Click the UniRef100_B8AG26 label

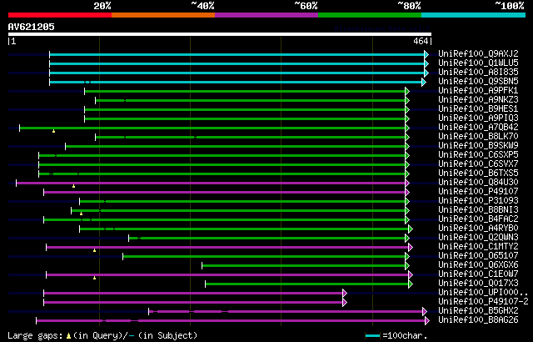478,320
